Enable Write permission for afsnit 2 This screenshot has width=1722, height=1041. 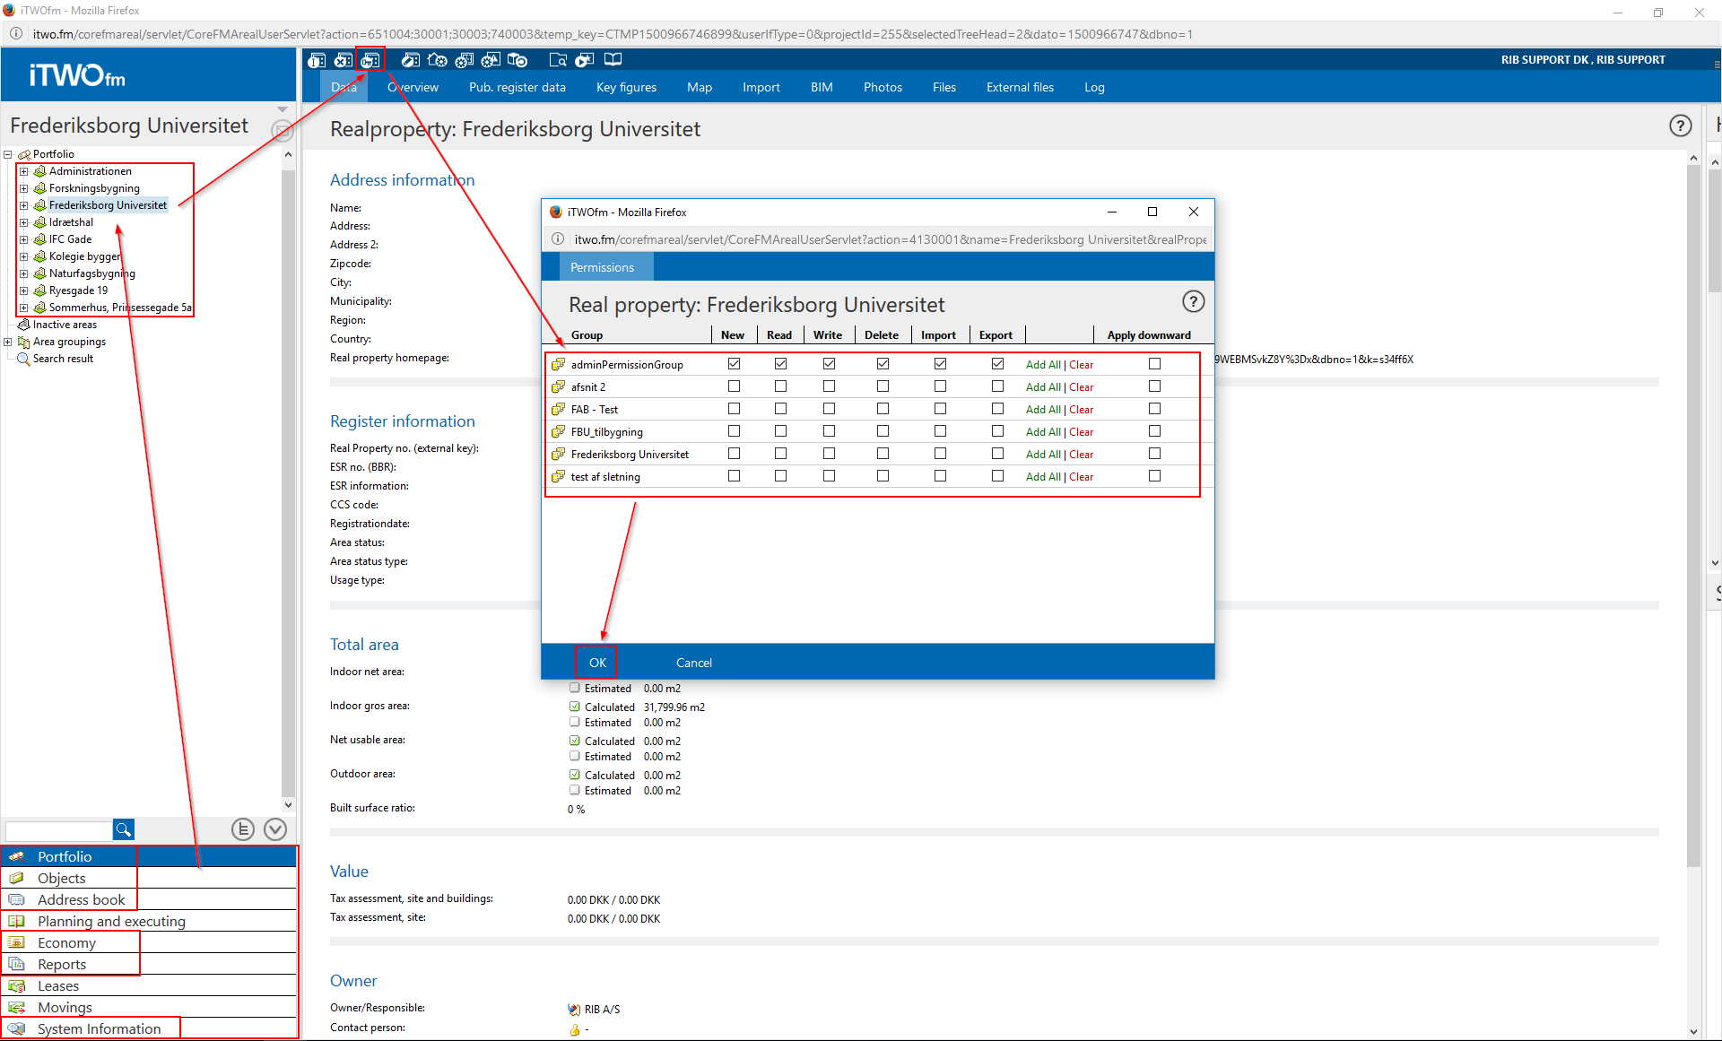pyautogui.click(x=829, y=386)
